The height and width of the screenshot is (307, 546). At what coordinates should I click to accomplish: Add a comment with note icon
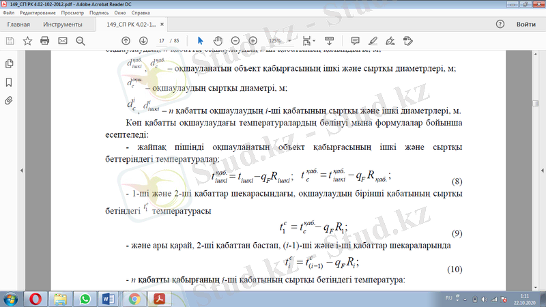tap(355, 41)
